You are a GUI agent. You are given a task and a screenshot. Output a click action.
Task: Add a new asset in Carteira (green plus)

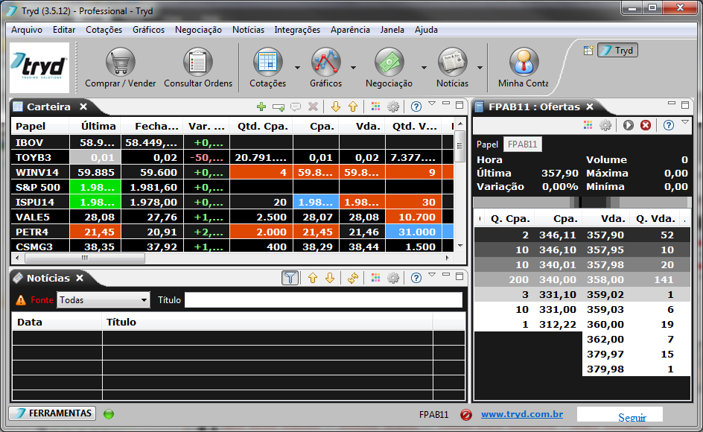261,107
